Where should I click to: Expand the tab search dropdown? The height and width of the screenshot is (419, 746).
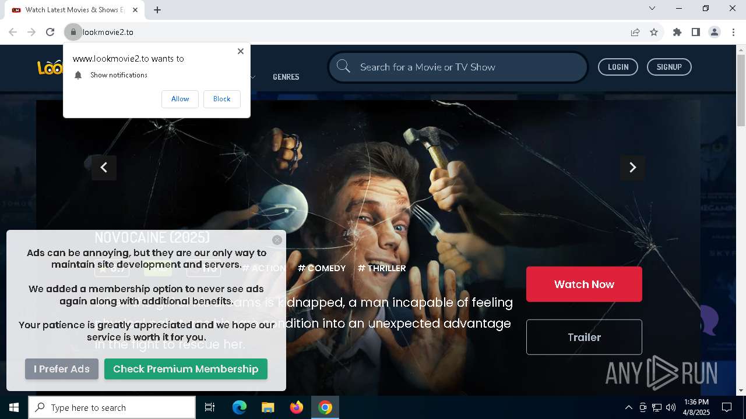652,8
